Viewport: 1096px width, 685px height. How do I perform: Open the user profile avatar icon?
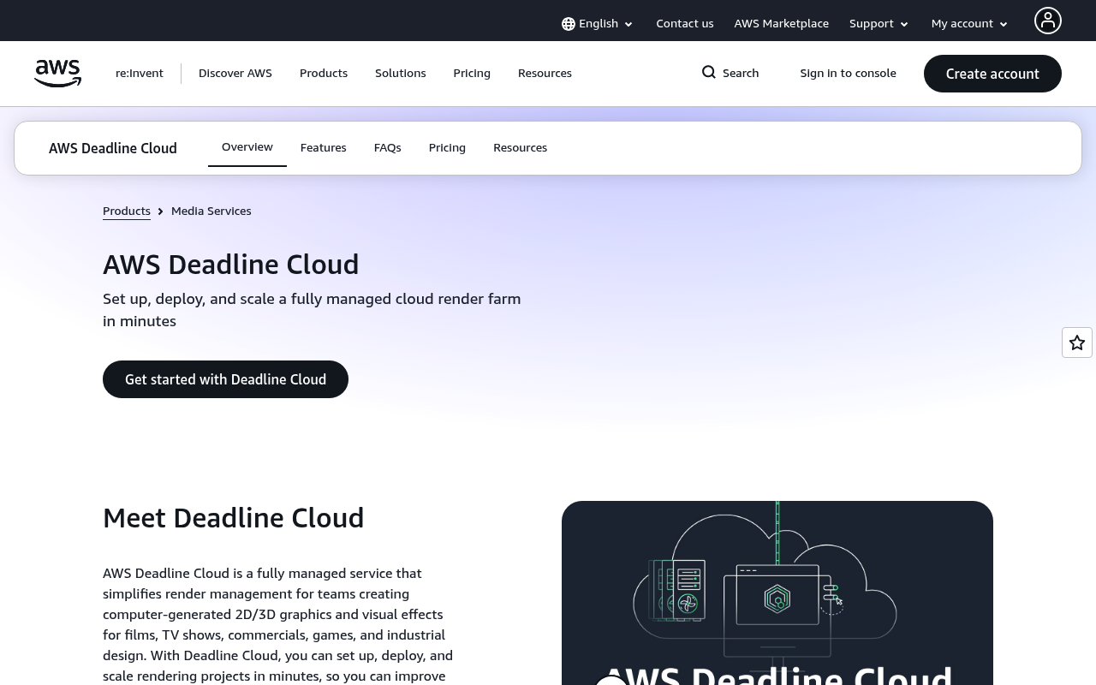coord(1047,21)
